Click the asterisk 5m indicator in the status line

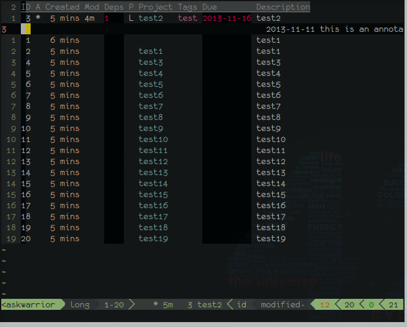(163, 304)
